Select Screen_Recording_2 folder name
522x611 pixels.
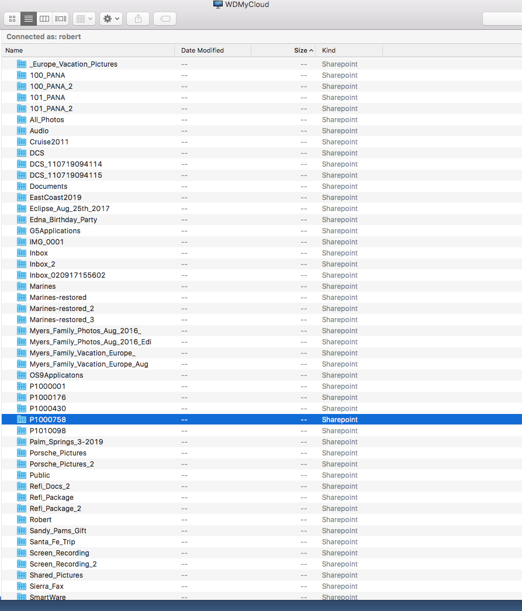63,564
